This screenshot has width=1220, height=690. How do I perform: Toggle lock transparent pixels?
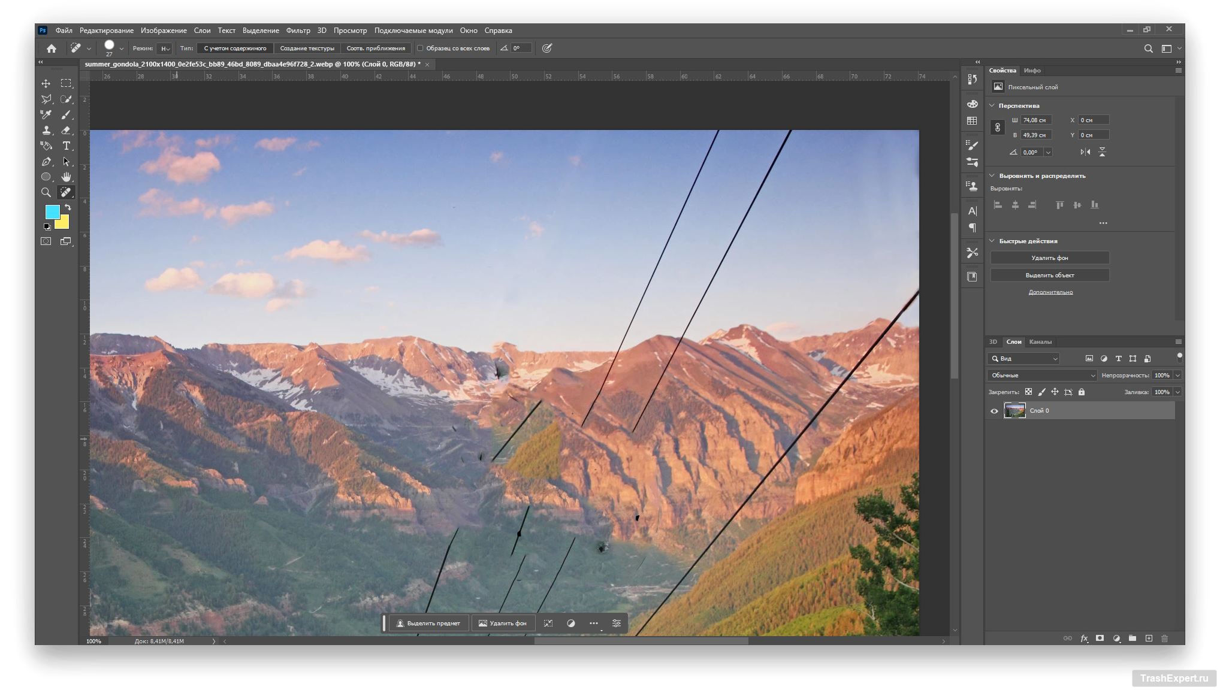tap(1028, 392)
